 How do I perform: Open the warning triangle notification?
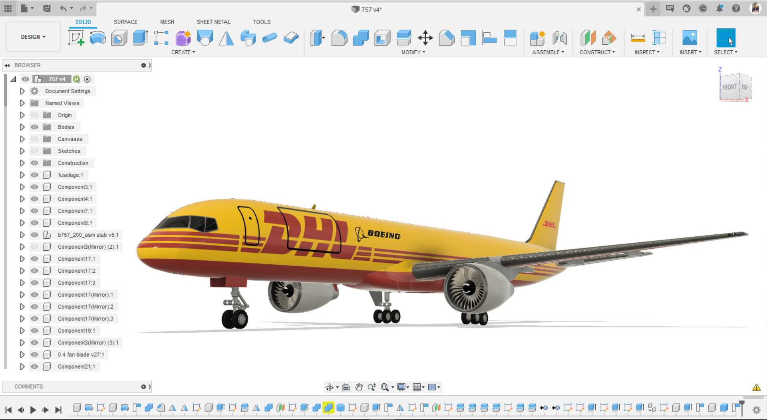click(756, 387)
